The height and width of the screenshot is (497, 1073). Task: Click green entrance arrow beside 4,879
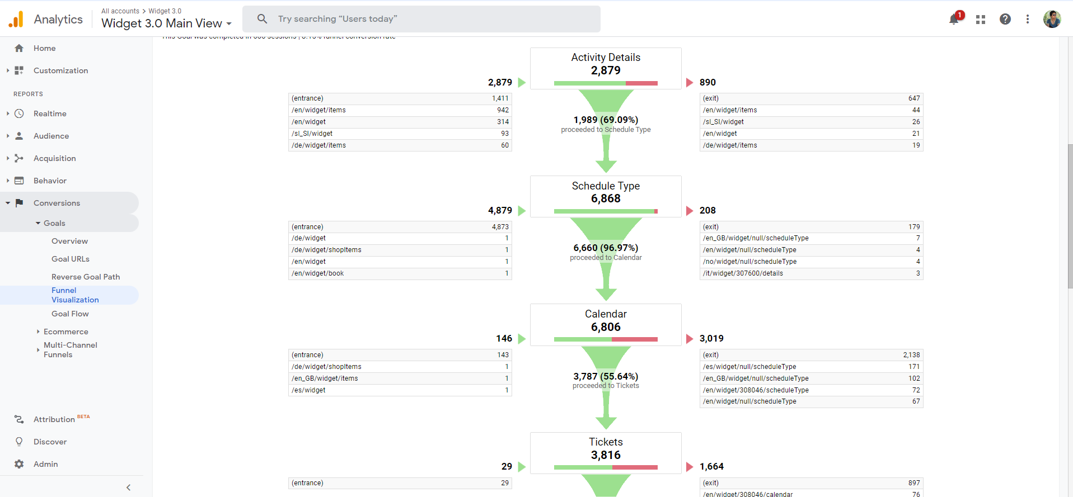pos(522,211)
